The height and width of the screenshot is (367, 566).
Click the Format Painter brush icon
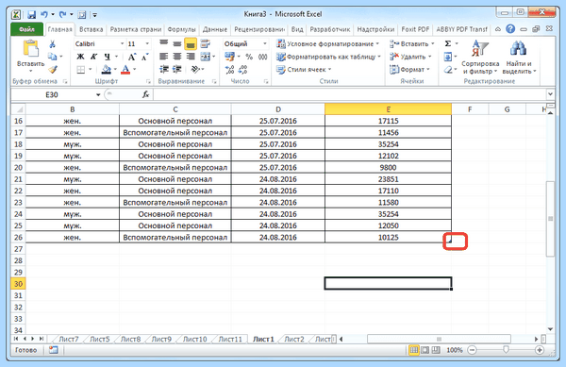coord(53,69)
